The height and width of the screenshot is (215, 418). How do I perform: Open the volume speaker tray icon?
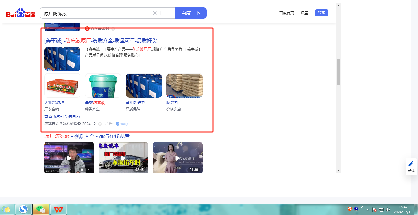click(388, 210)
